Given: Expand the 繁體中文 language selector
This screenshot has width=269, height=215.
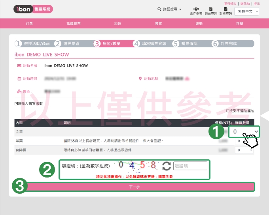Looking at the screenshot, I should pos(247,11).
